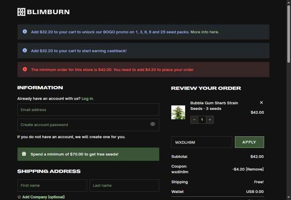Open the Bubble Gum Sherb product thumbnail

[178, 112]
